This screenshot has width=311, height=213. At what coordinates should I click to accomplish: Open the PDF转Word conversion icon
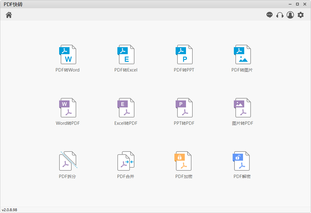click(68, 54)
